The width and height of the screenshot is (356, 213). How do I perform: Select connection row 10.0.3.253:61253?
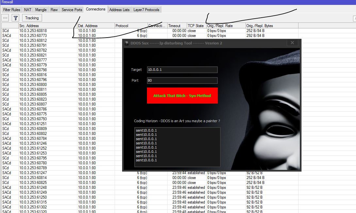[62, 153]
